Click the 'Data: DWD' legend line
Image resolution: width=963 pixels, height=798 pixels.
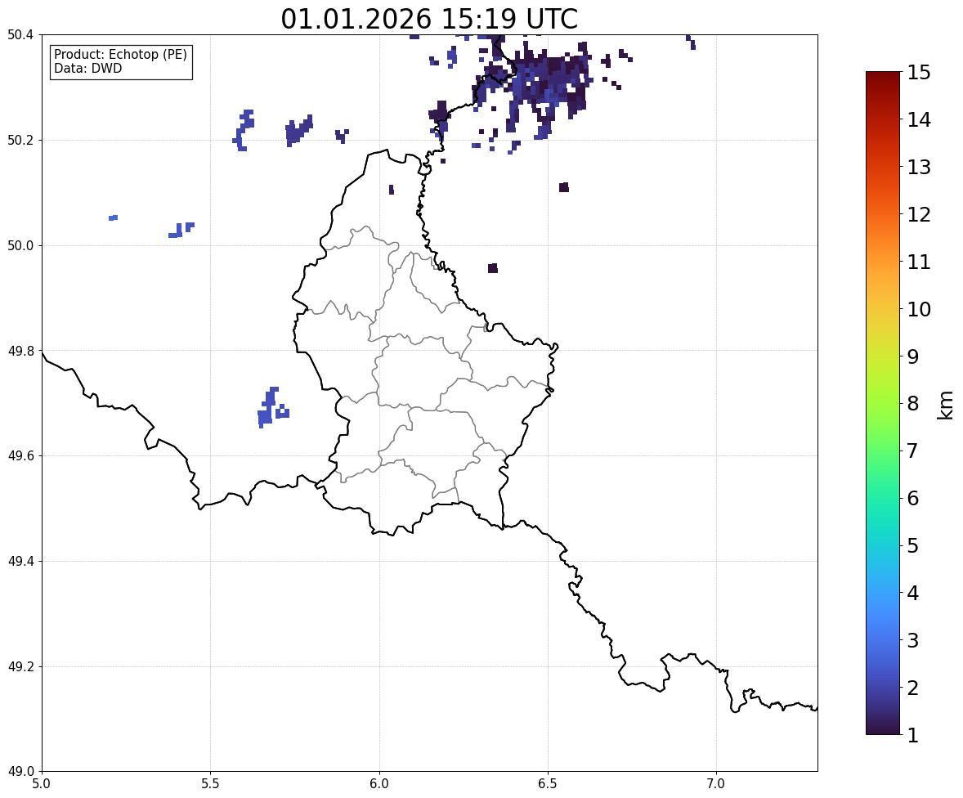pos(87,68)
